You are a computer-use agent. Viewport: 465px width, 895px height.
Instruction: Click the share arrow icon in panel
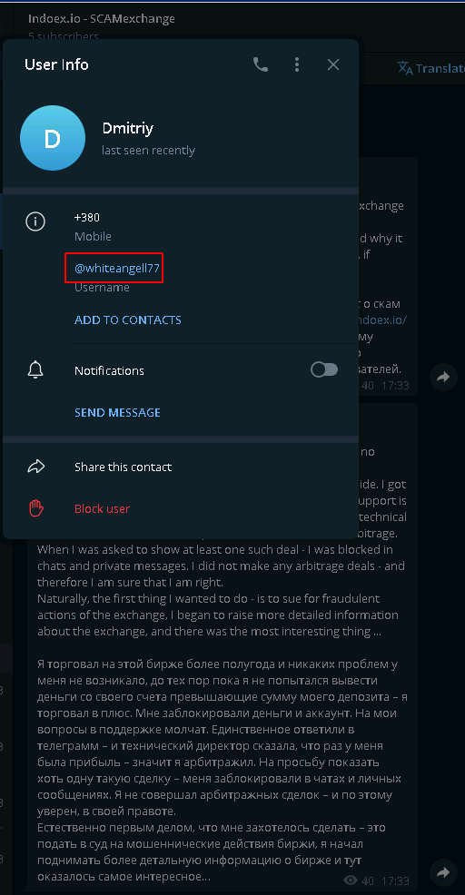(x=36, y=467)
